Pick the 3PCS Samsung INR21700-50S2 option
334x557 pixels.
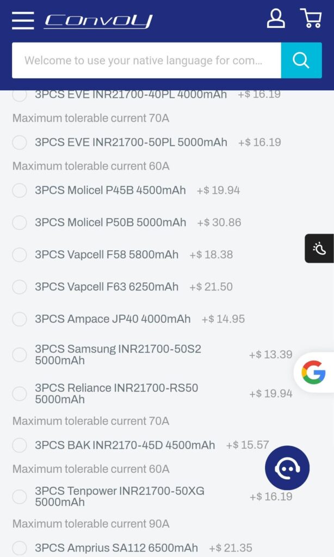(19, 355)
